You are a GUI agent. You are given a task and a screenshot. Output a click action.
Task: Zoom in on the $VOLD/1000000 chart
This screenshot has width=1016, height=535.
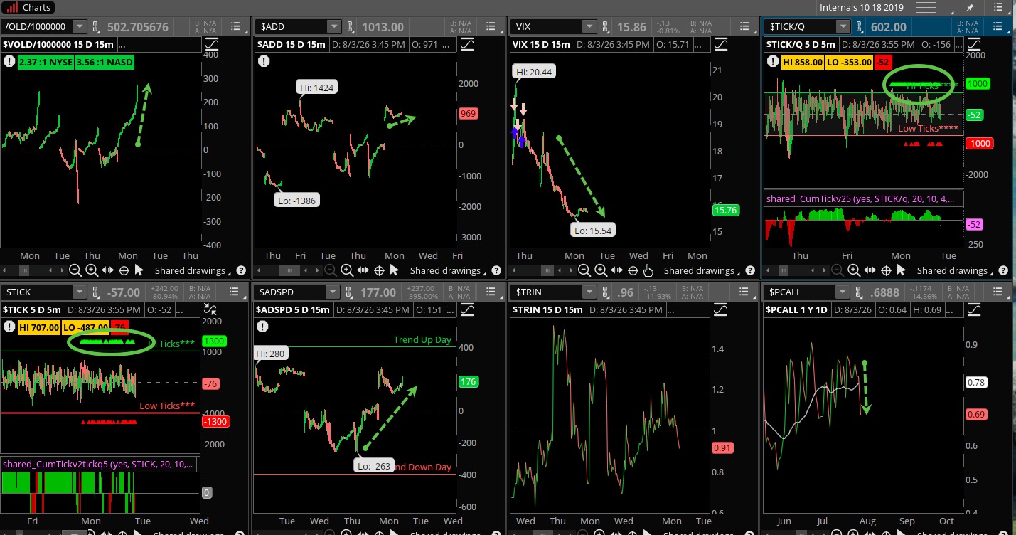[92, 270]
